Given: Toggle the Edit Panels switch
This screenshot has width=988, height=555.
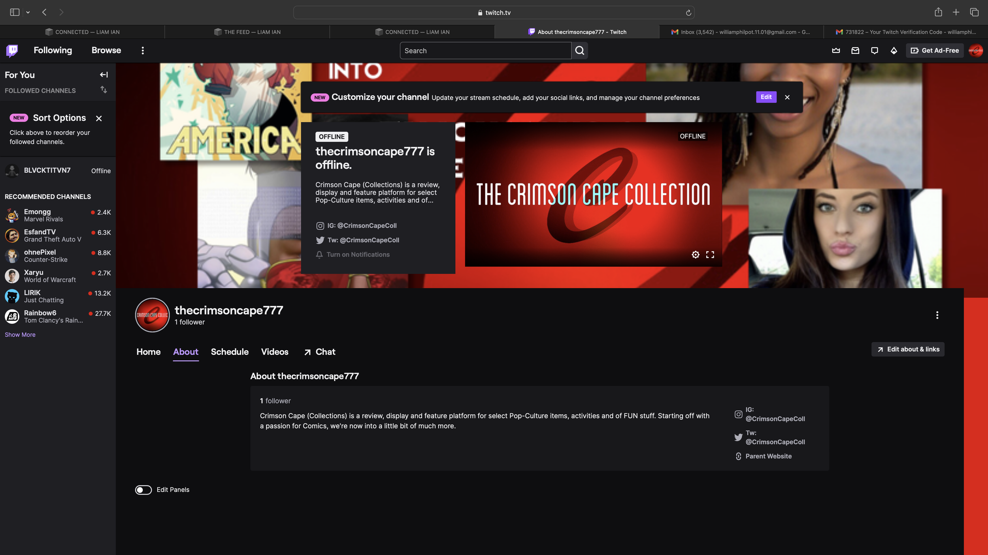Looking at the screenshot, I should point(143,490).
